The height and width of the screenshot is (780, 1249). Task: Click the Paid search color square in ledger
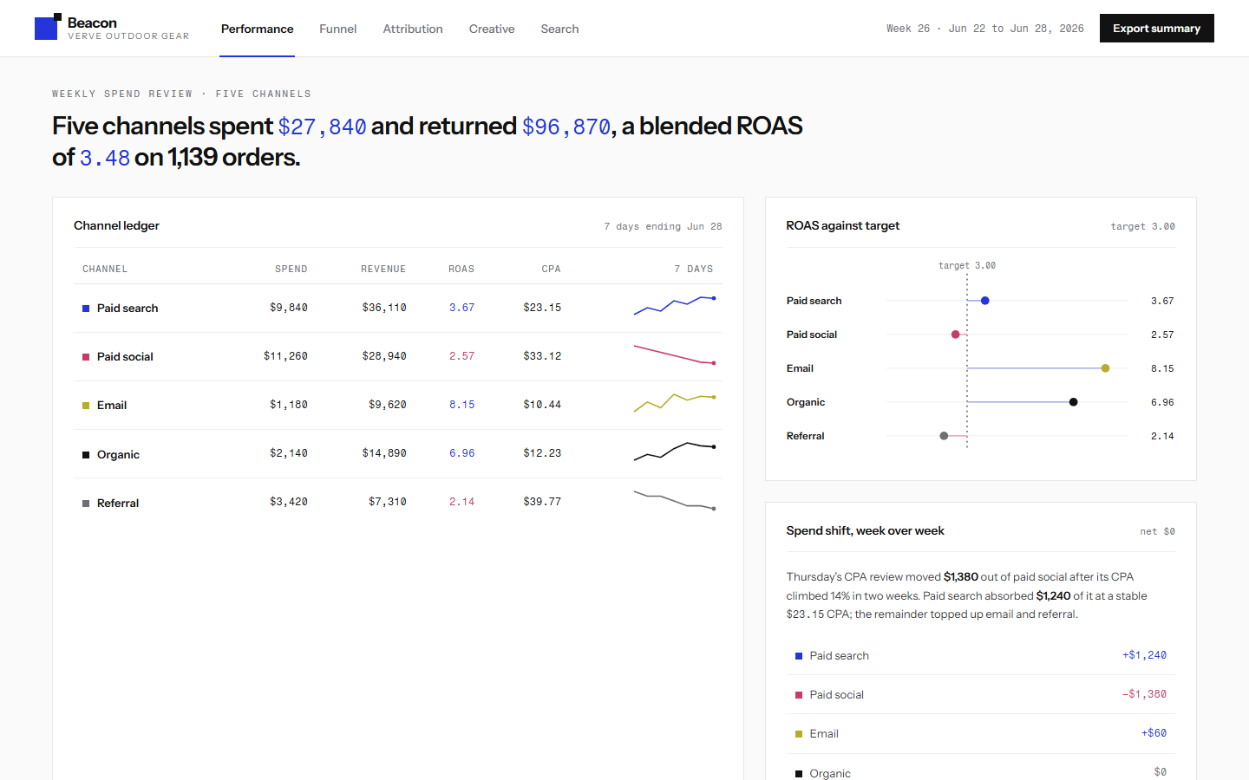(86, 309)
